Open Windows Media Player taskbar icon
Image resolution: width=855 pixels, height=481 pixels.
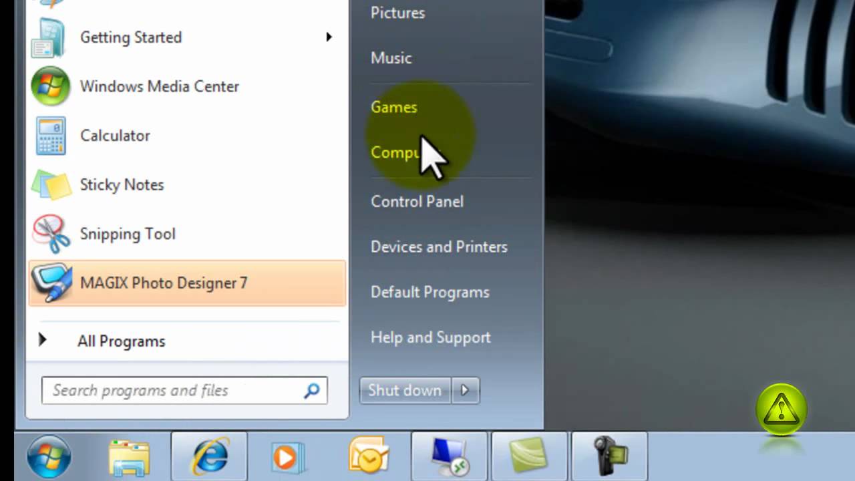[x=289, y=458]
